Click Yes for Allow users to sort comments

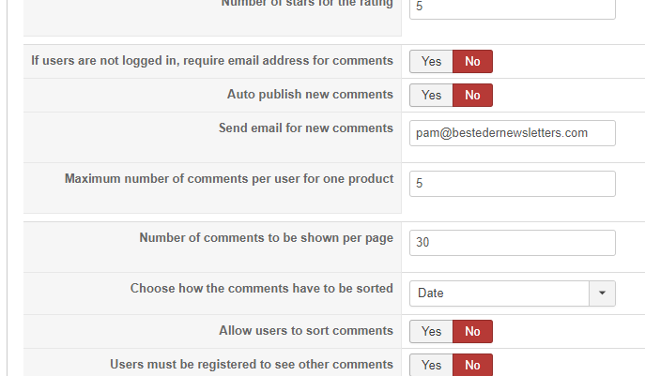pyautogui.click(x=431, y=332)
